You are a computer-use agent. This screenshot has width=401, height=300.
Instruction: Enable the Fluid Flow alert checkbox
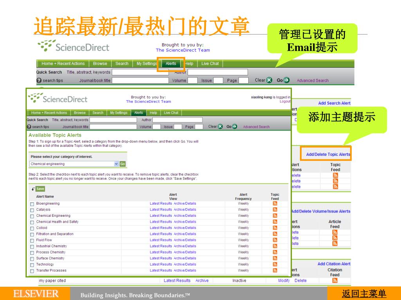coord(32,241)
